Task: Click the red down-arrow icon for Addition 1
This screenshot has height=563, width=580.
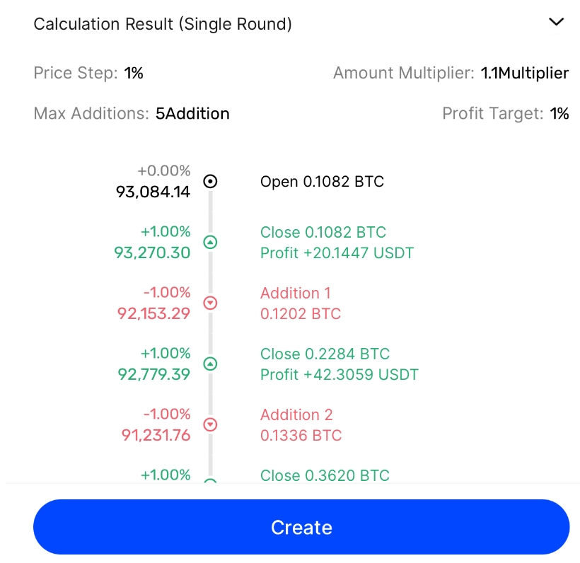Action: (210, 303)
